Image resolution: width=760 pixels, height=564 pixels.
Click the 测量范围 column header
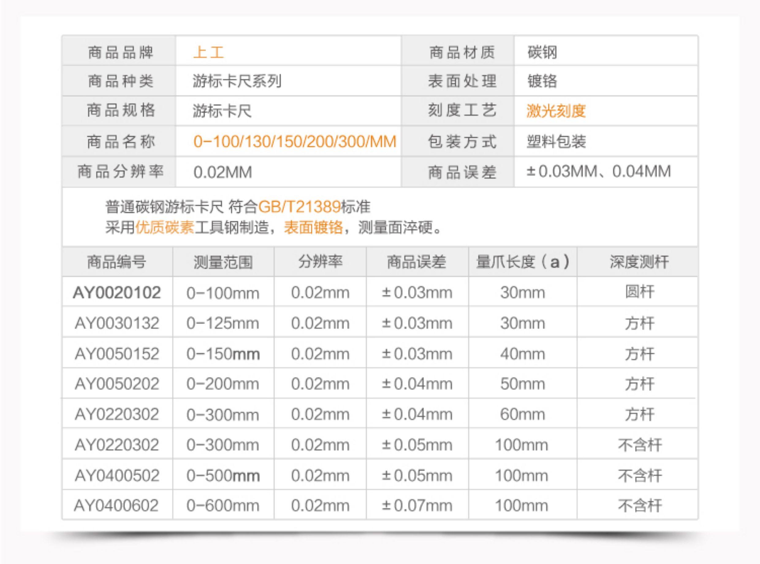click(223, 262)
